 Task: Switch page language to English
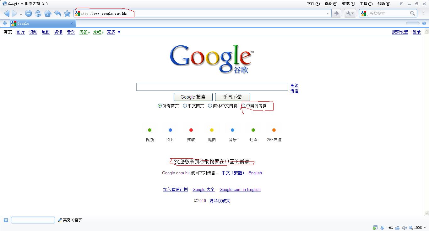(255, 173)
